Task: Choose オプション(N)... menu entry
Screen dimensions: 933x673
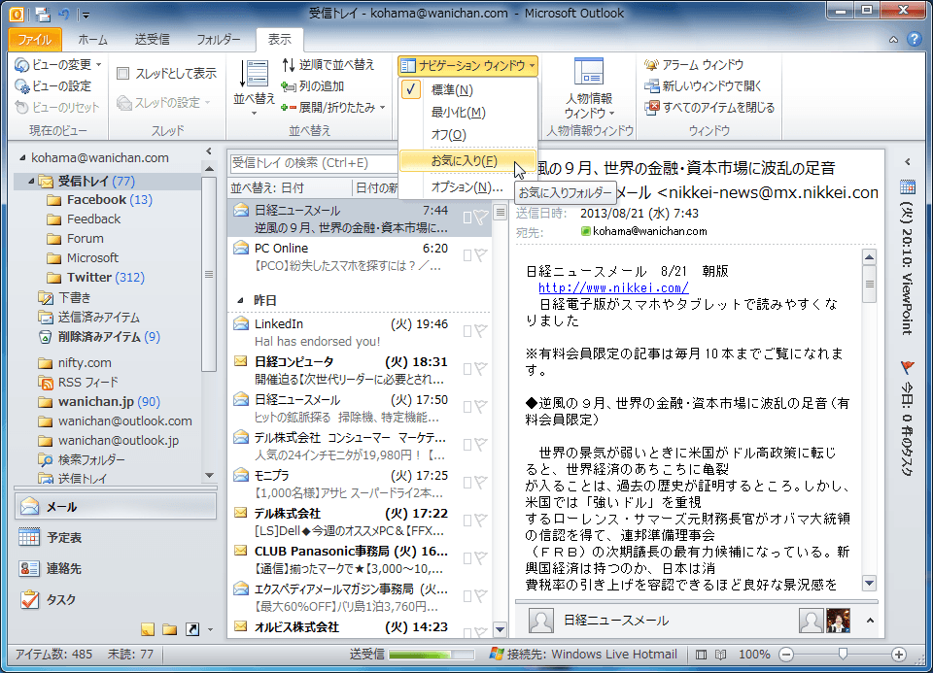Action: 466,186
